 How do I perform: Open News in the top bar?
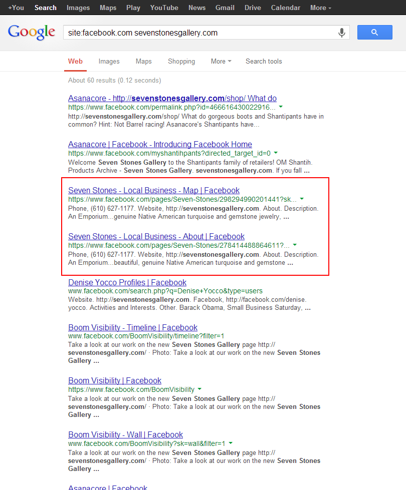(197, 8)
